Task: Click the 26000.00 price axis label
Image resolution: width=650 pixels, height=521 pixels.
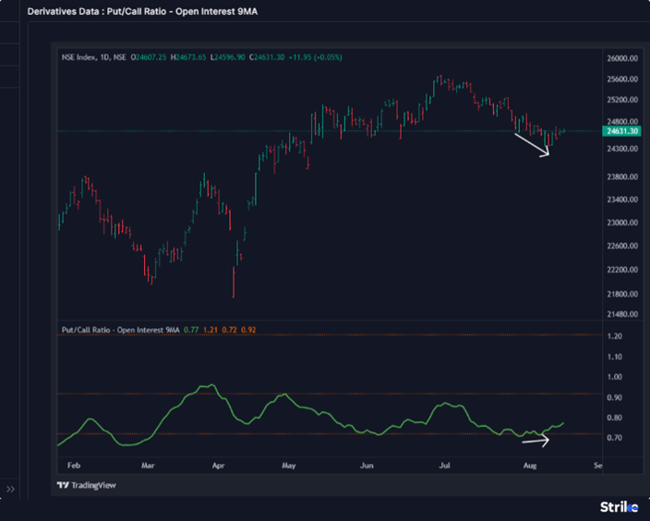Action: tap(621, 57)
